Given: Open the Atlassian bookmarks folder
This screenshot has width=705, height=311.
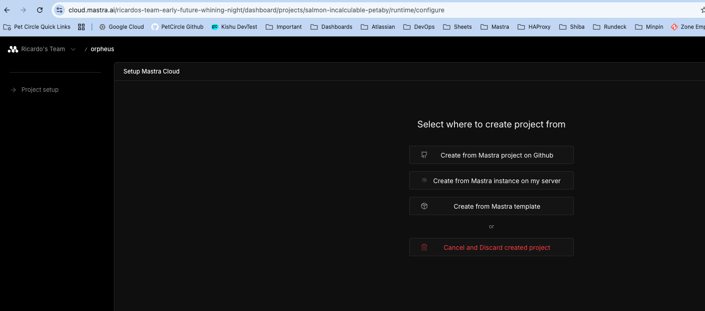Looking at the screenshot, I should (x=378, y=27).
